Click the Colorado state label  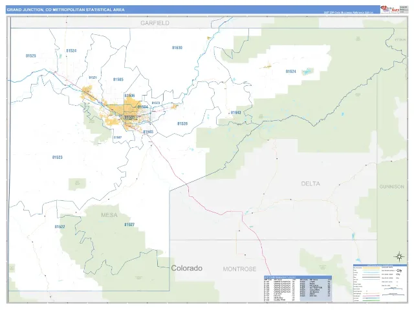pos(187,268)
